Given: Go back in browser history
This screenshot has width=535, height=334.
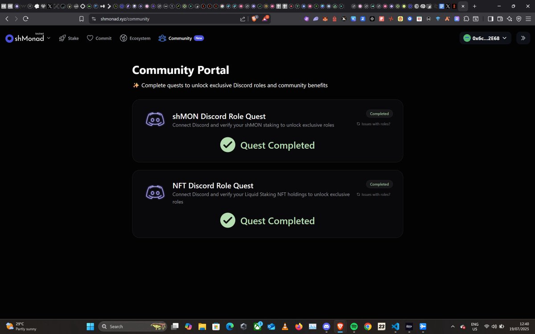Looking at the screenshot, I should tap(7, 19).
